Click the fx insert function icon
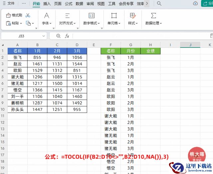The width and height of the screenshot is (213, 174). 67,36
